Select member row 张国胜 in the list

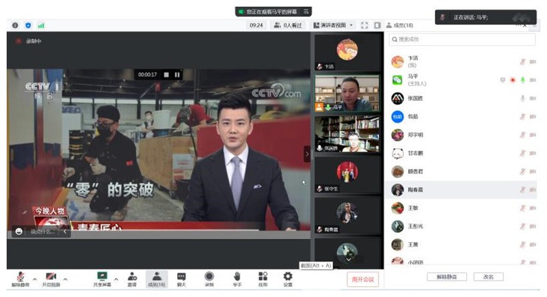461,98
